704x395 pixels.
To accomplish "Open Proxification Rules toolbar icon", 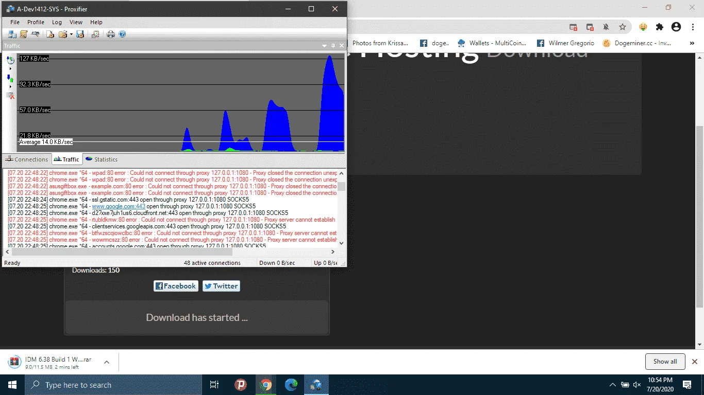I will 24,34.
